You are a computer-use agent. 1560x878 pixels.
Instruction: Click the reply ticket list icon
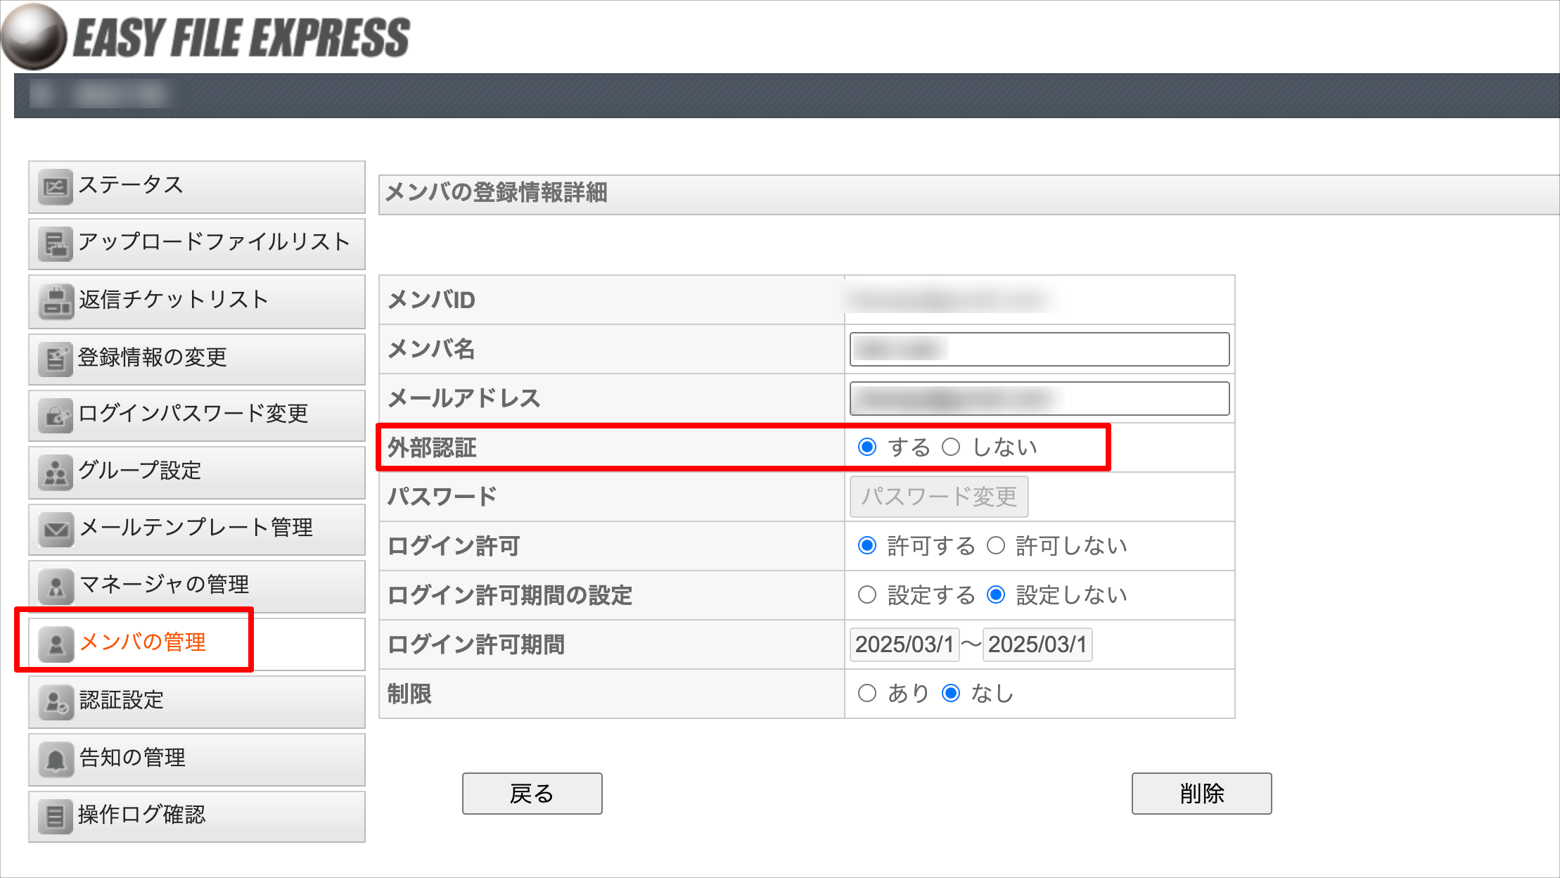[x=55, y=302]
